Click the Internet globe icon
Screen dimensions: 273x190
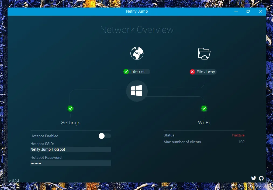(137, 53)
